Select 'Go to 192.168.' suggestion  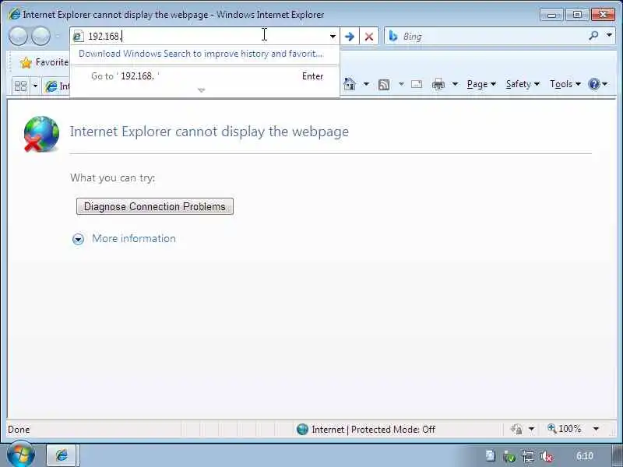[205, 75]
